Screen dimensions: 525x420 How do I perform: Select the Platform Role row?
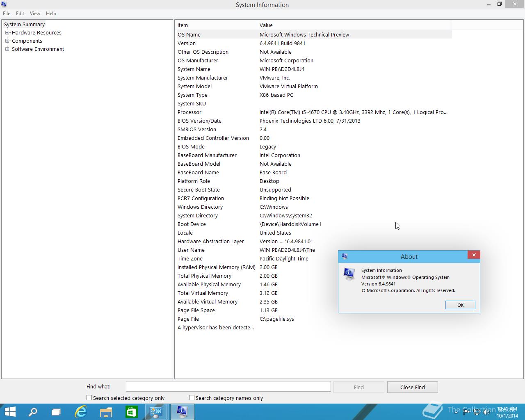click(x=314, y=181)
